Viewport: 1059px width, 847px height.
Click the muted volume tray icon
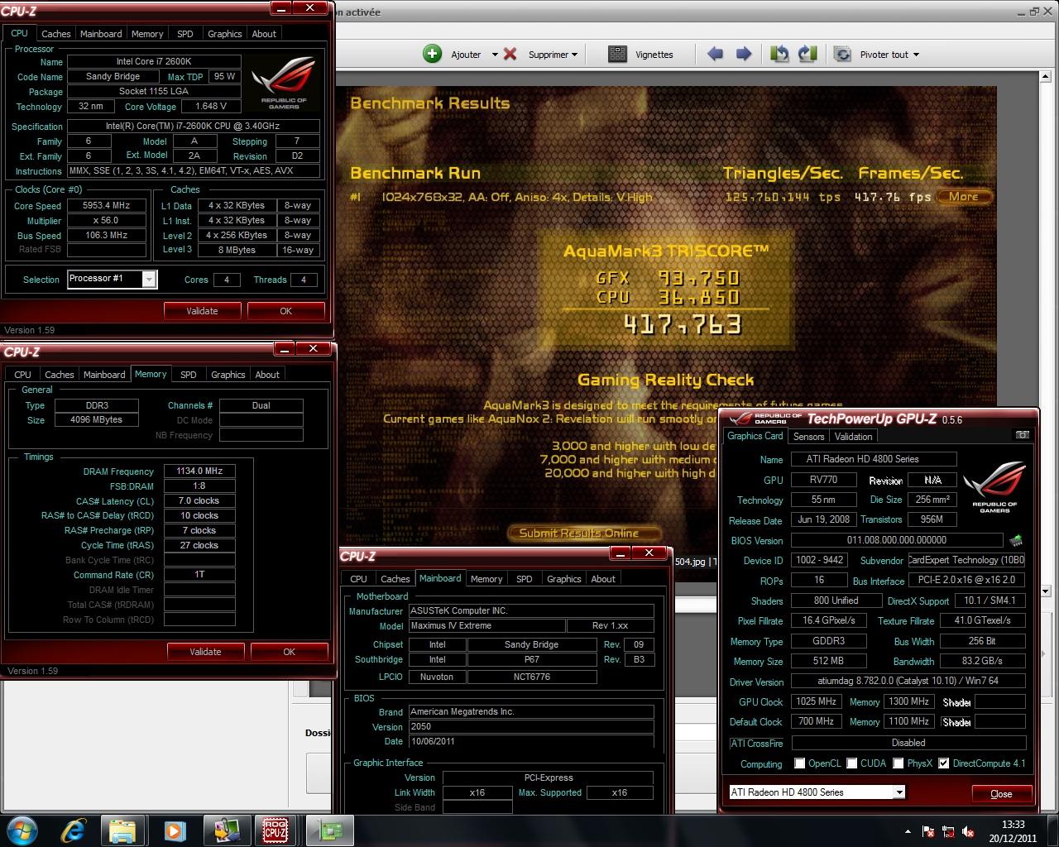coord(967,831)
